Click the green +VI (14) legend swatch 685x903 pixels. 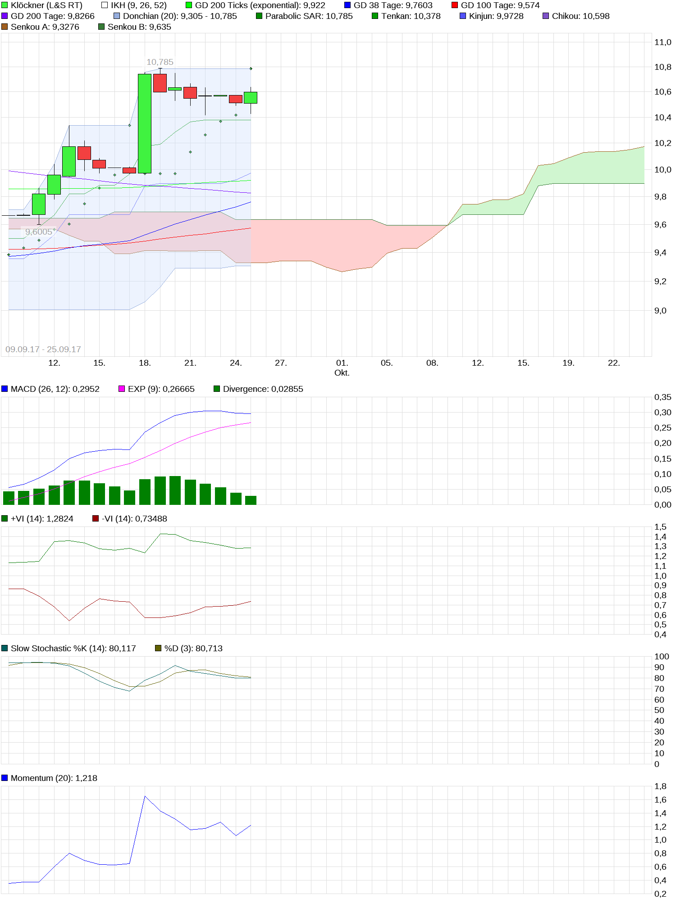5,519
